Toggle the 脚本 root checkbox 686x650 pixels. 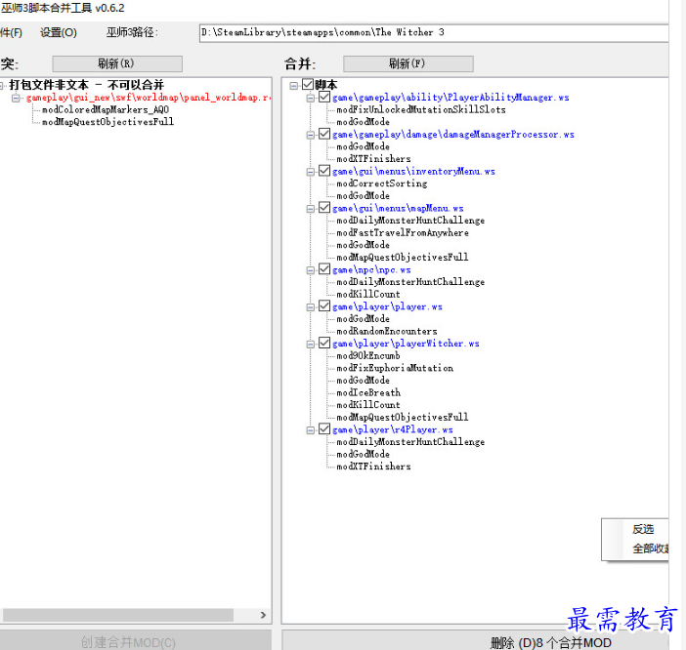(308, 84)
